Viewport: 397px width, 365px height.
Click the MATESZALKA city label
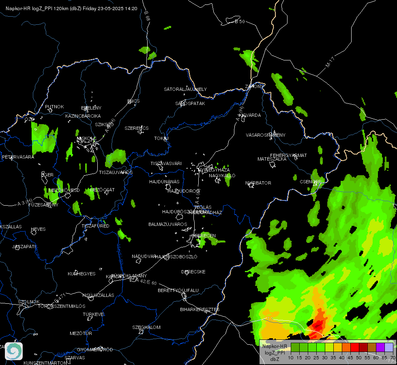[x=272, y=159]
